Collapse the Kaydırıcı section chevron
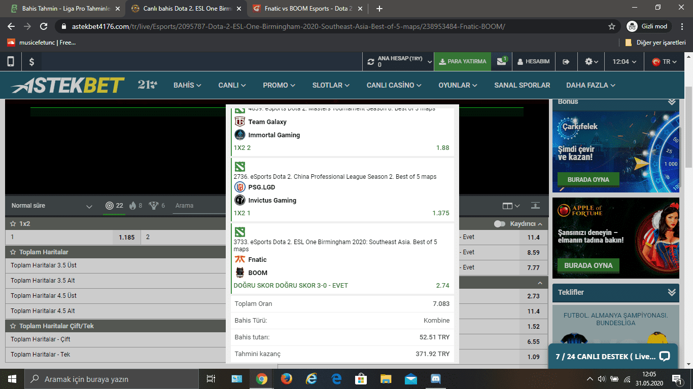This screenshot has width=693, height=389. point(540,224)
